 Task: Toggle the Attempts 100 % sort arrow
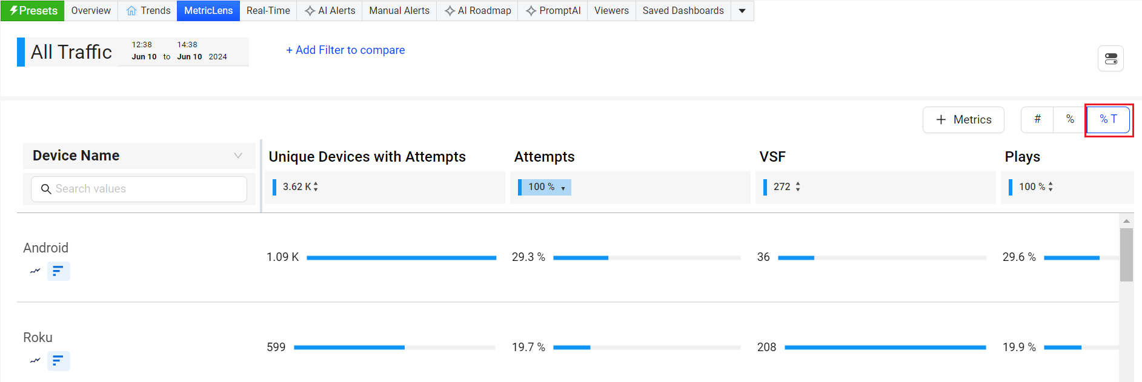click(x=563, y=188)
